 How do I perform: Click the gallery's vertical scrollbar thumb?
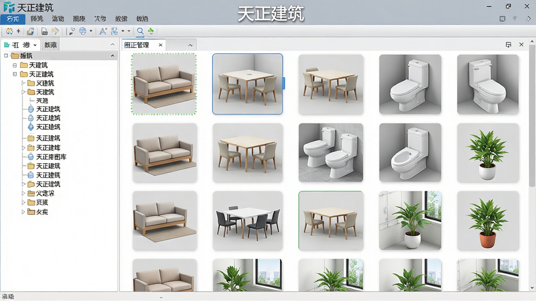[x=532, y=116]
